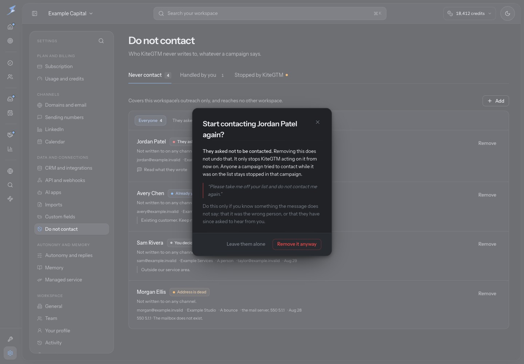Click the settings search magnifier icon
This screenshot has width=524, height=364.
tap(101, 41)
